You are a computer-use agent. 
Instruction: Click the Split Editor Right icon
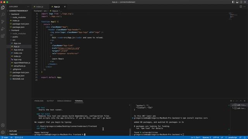coord(241,7)
